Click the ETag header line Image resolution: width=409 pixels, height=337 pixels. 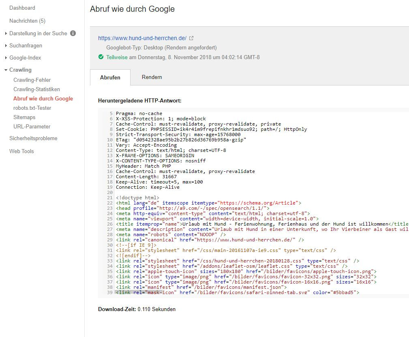click(181, 140)
